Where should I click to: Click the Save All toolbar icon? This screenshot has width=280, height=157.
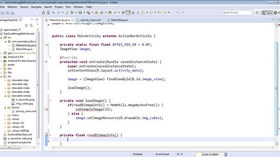tap(7, 13)
